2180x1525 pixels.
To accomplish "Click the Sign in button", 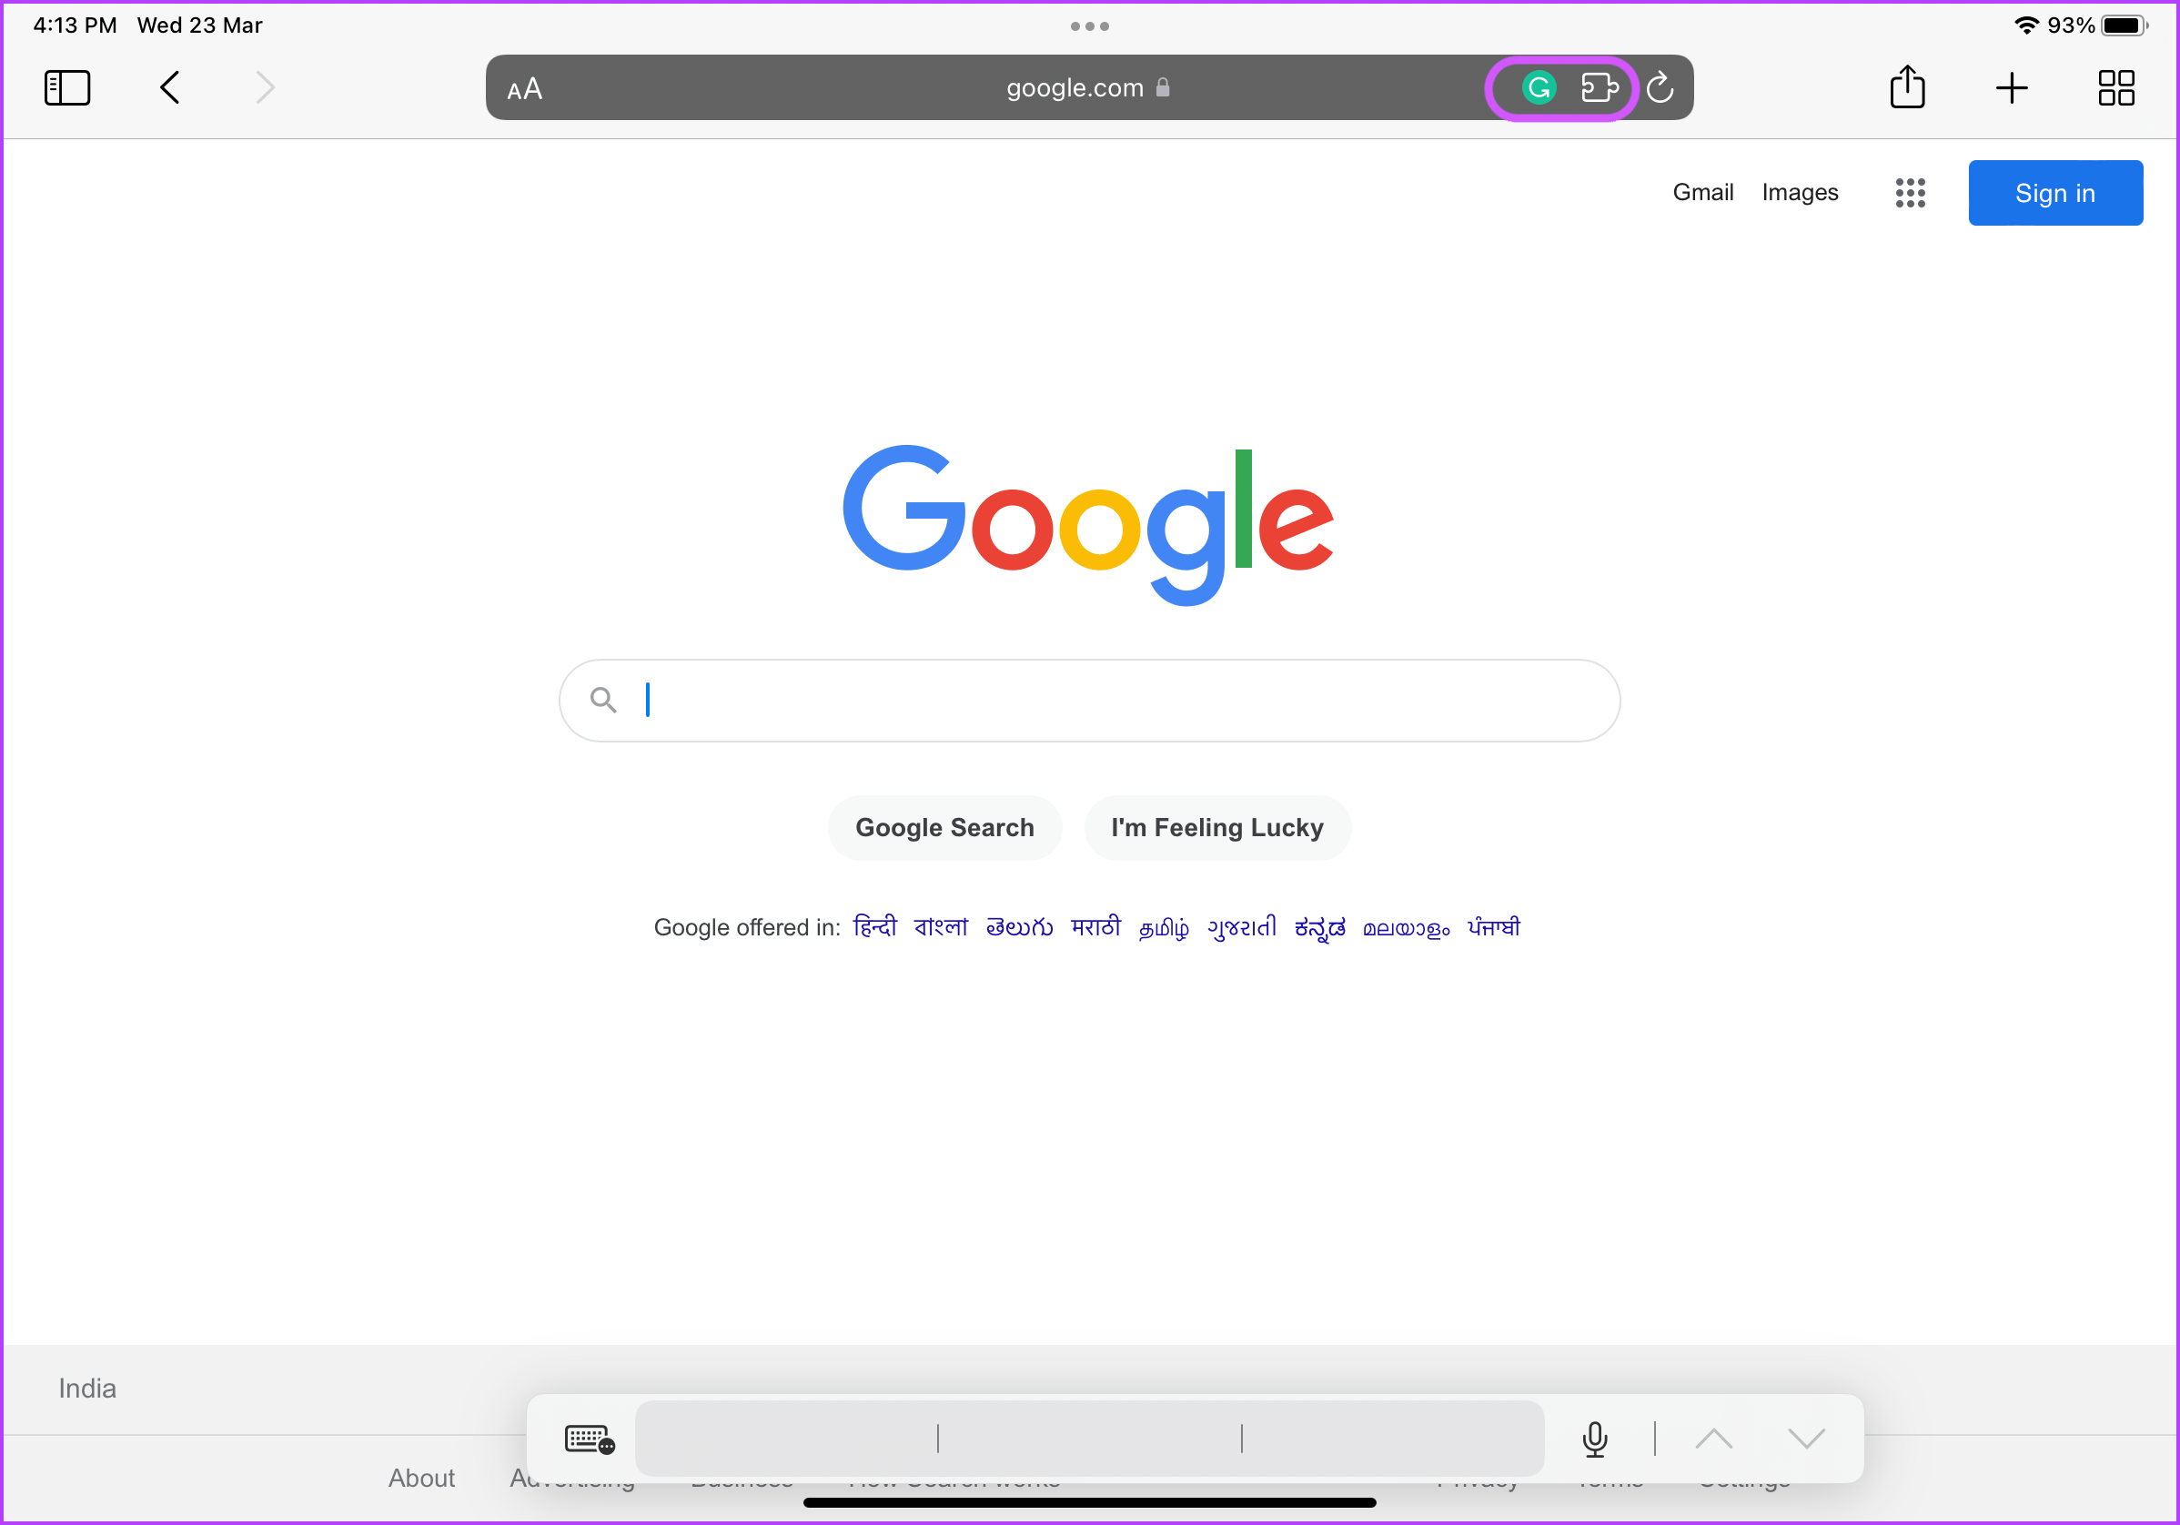I will [2054, 193].
